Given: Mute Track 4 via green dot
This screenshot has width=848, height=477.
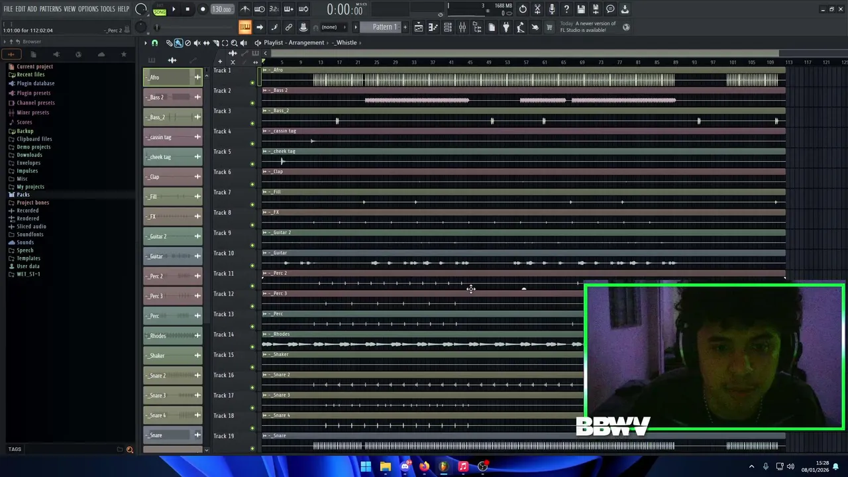Looking at the screenshot, I should pos(252,144).
